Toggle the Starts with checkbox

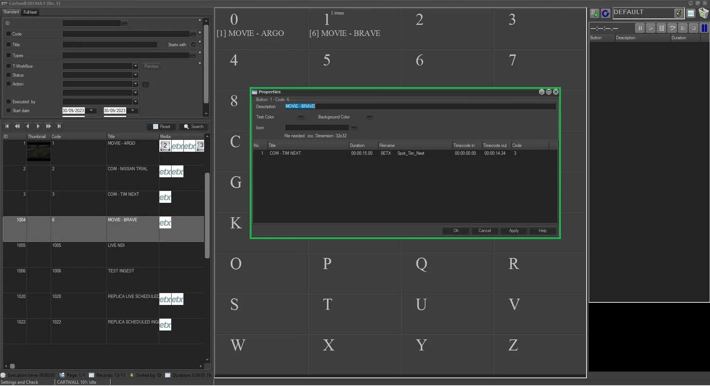[x=193, y=45]
